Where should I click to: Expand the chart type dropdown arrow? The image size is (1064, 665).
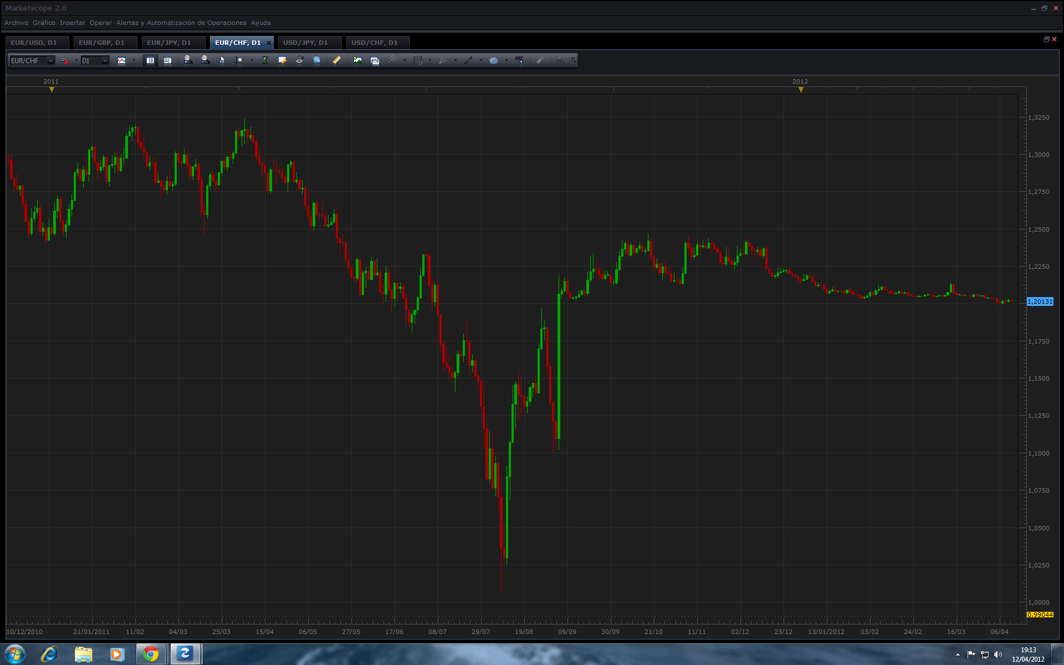(134, 60)
